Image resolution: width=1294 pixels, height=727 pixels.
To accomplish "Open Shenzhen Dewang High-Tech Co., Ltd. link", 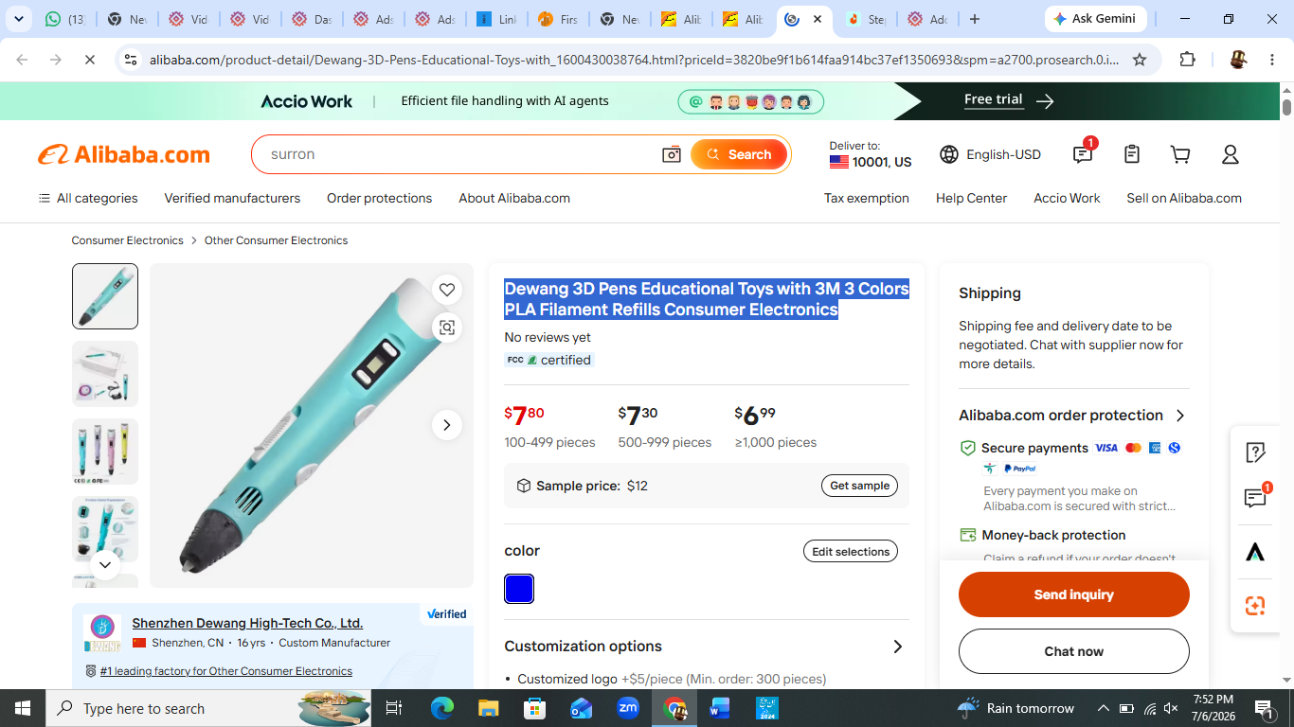I will click(247, 623).
